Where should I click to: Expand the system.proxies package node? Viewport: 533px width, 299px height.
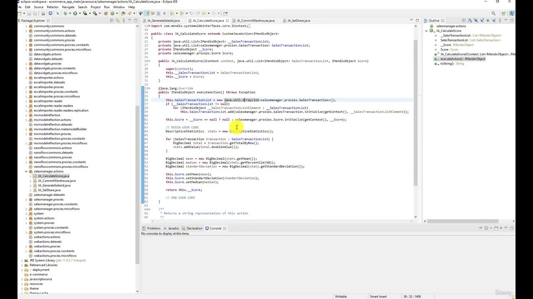pyautogui.click(x=26, y=223)
